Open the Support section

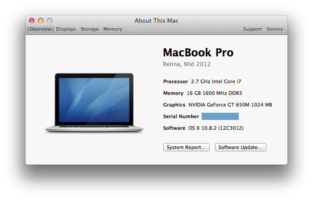[x=252, y=29]
